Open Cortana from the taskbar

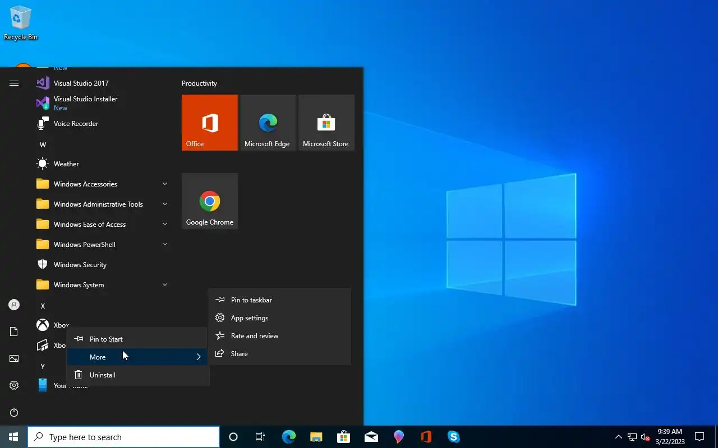[x=233, y=437]
